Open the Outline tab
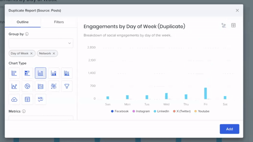This screenshot has height=142, width=253. tap(23, 22)
